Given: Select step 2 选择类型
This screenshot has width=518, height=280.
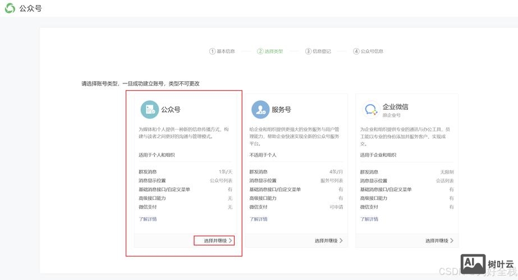Looking at the screenshot, I should coord(270,51).
